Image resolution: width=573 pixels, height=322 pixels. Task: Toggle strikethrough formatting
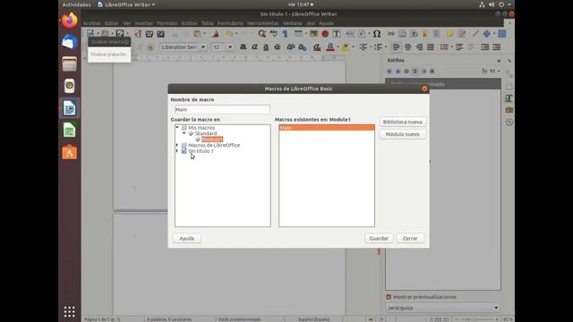click(277, 47)
